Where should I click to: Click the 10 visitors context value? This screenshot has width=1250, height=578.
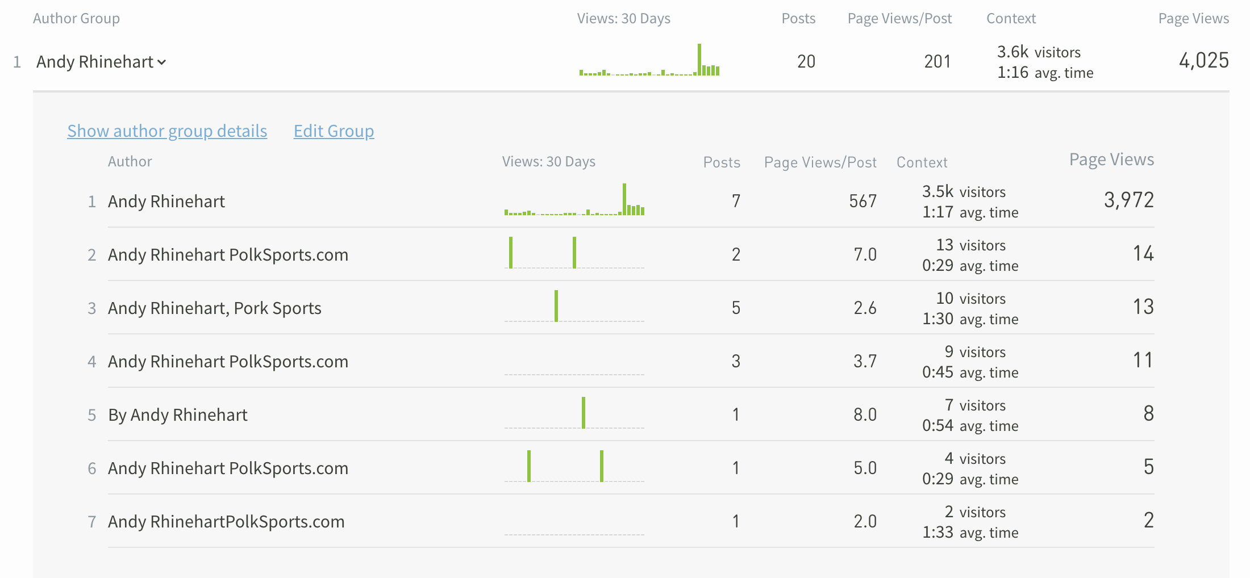(x=970, y=299)
